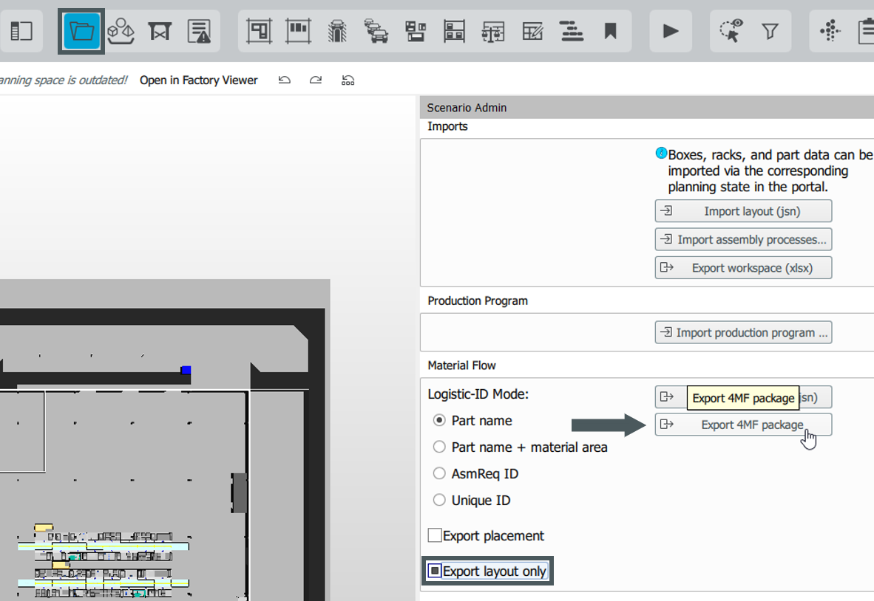Click Import layout (jsn) button
Image resolution: width=874 pixels, height=601 pixels.
[743, 210]
